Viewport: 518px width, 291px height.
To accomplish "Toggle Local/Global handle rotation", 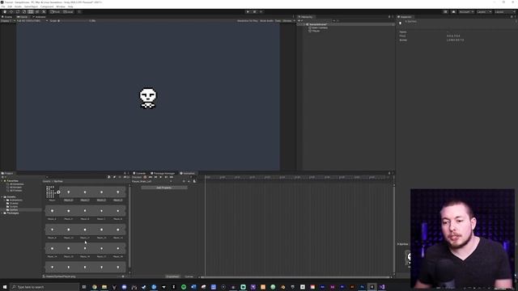I will click(68, 12).
